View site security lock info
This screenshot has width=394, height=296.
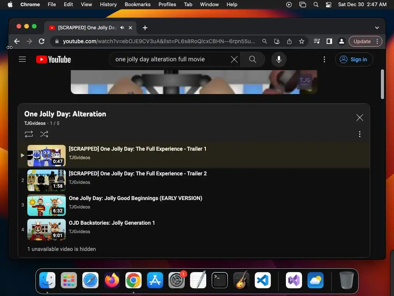[x=57, y=41]
